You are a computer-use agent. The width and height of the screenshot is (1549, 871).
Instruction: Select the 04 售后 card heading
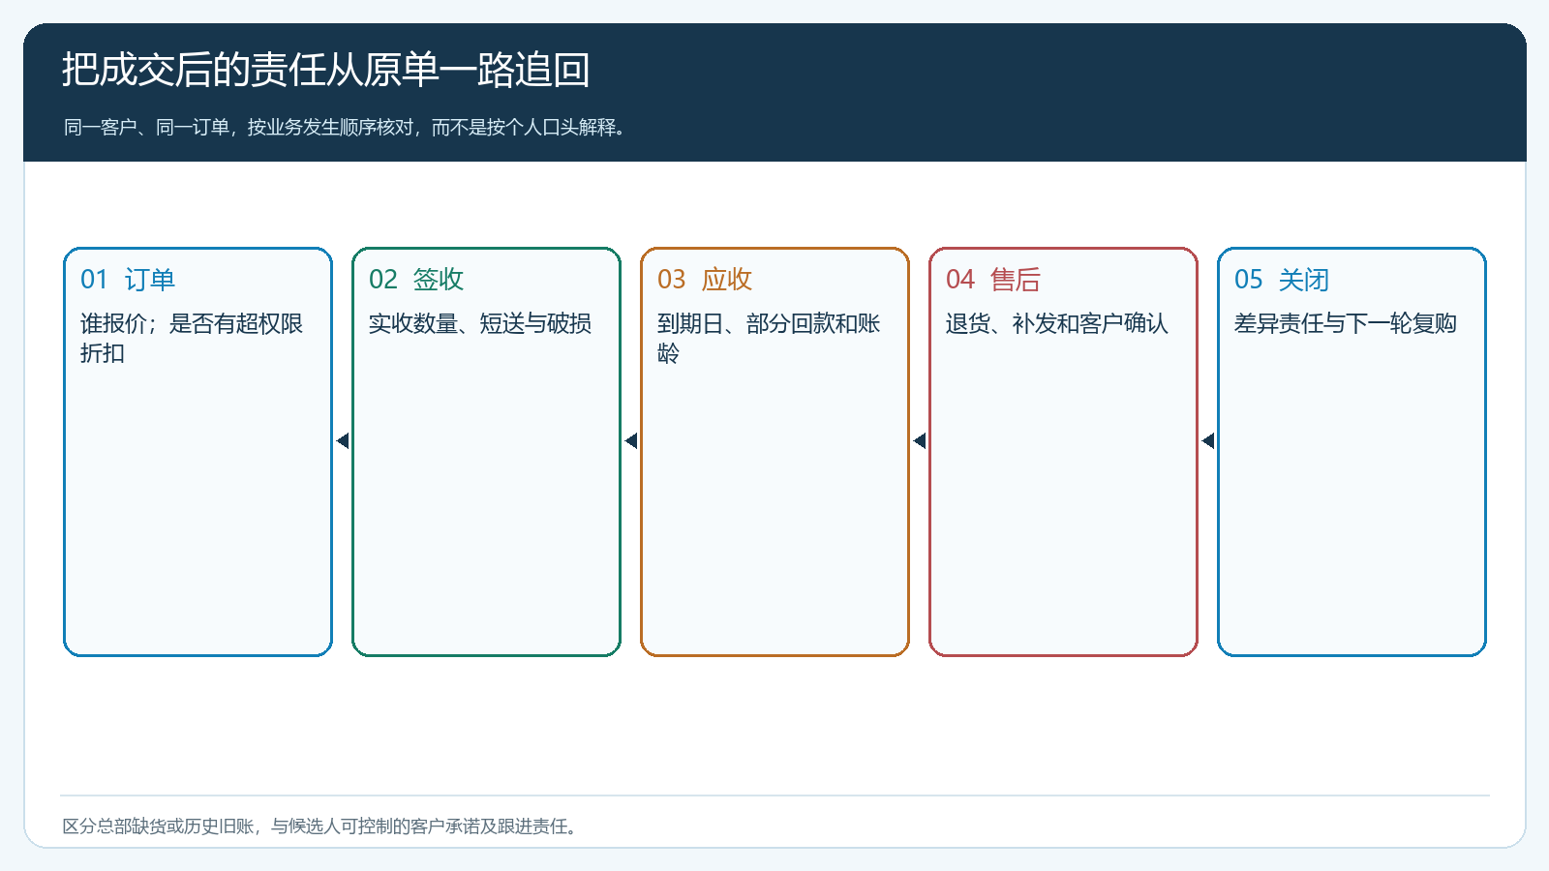(x=993, y=280)
